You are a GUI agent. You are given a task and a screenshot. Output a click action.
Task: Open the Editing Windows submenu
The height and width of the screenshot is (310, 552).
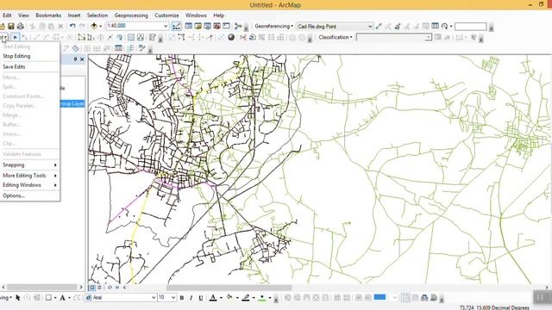point(30,185)
